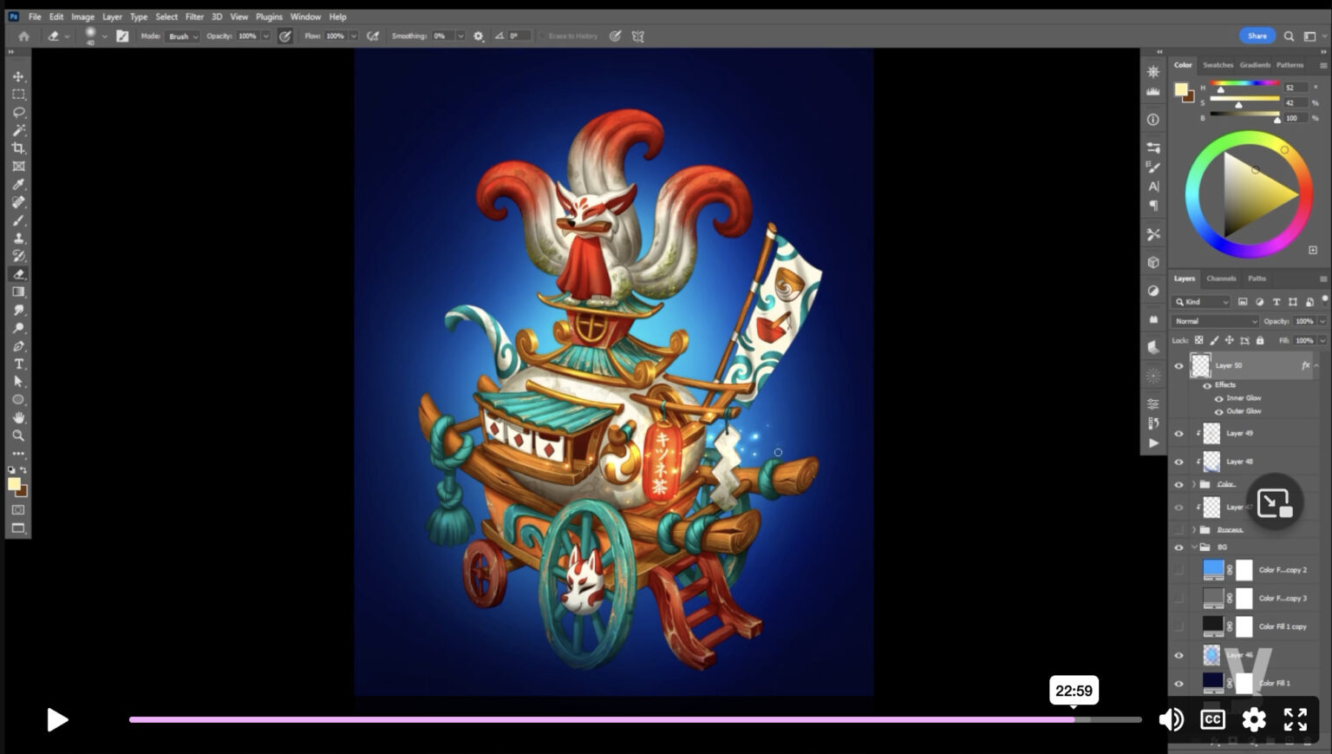Image resolution: width=1332 pixels, height=754 pixels.
Task: Pick the Crop tool
Action: click(18, 148)
